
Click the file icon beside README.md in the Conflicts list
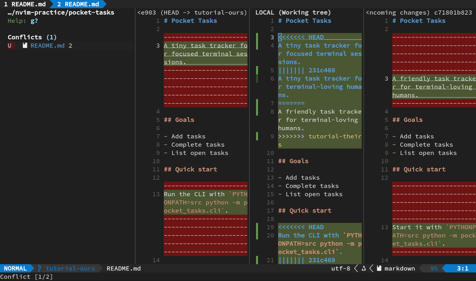pos(25,45)
